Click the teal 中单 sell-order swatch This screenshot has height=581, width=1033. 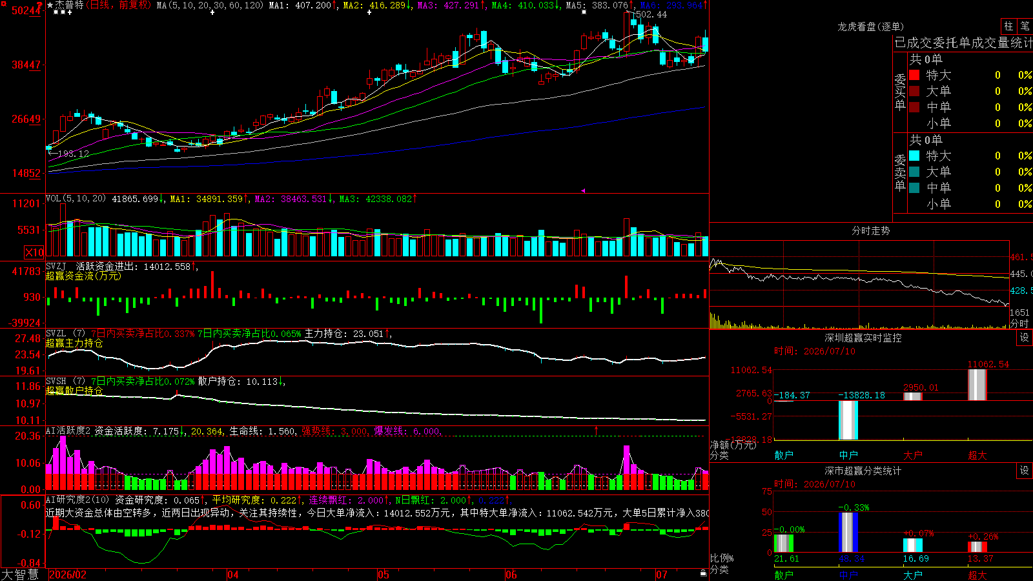pos(914,188)
